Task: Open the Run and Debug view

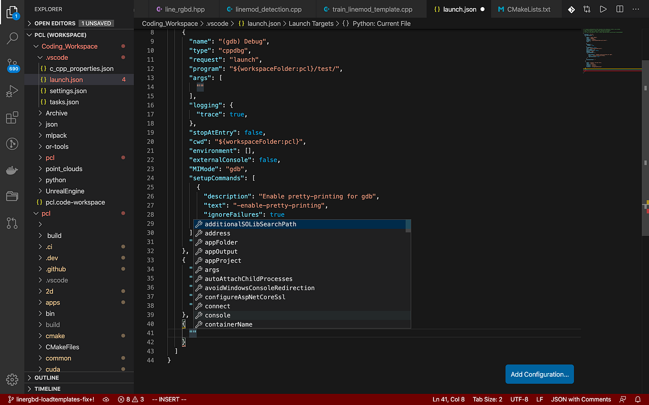Action: tap(12, 91)
